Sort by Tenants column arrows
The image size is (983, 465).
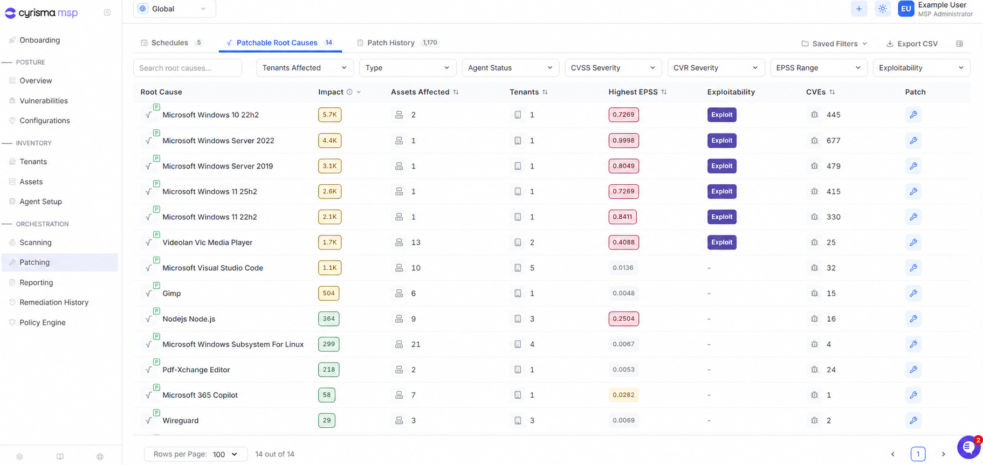point(545,92)
